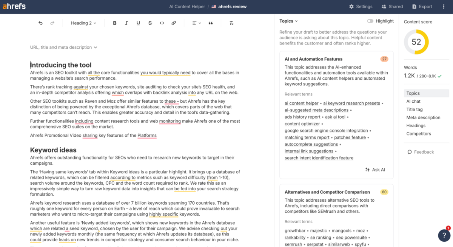453x247 pixels.
Task: Open the Headings section
Action: point(416,125)
